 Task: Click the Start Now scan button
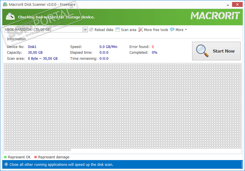(216, 51)
